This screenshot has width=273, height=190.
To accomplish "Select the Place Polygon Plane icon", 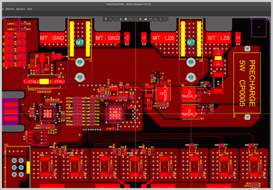I will pos(145,19).
